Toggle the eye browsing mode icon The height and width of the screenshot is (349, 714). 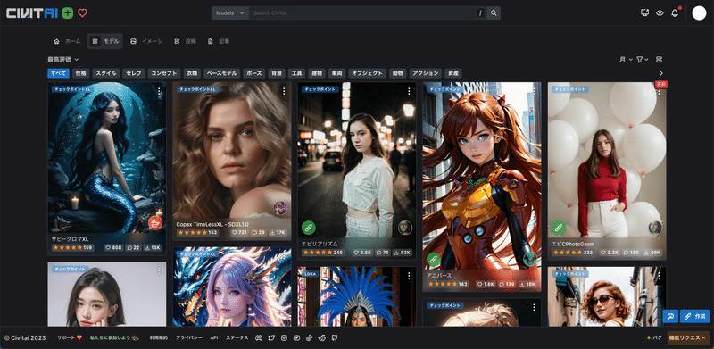click(660, 13)
